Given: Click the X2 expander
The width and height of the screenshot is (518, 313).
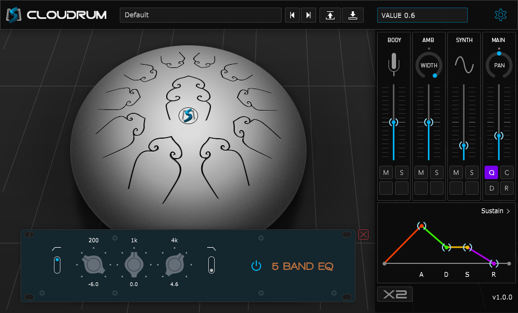Looking at the screenshot, I should click(x=394, y=294).
